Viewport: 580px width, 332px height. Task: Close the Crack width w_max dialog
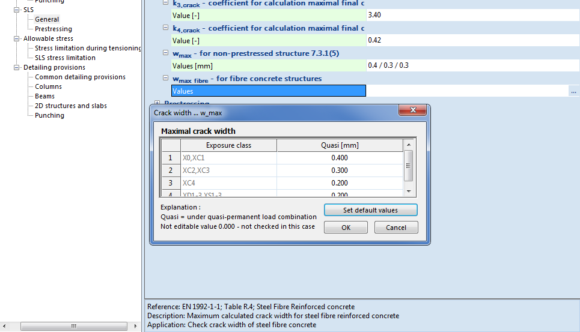[413, 110]
